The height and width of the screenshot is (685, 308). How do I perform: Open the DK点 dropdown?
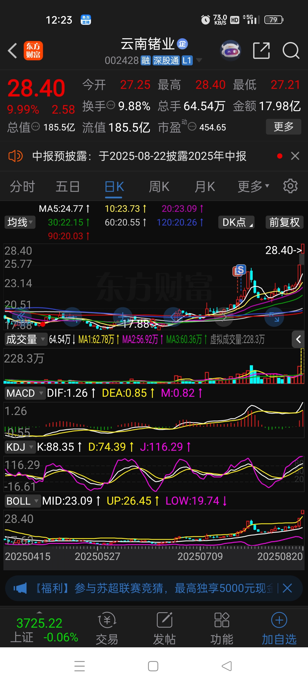[x=236, y=222]
